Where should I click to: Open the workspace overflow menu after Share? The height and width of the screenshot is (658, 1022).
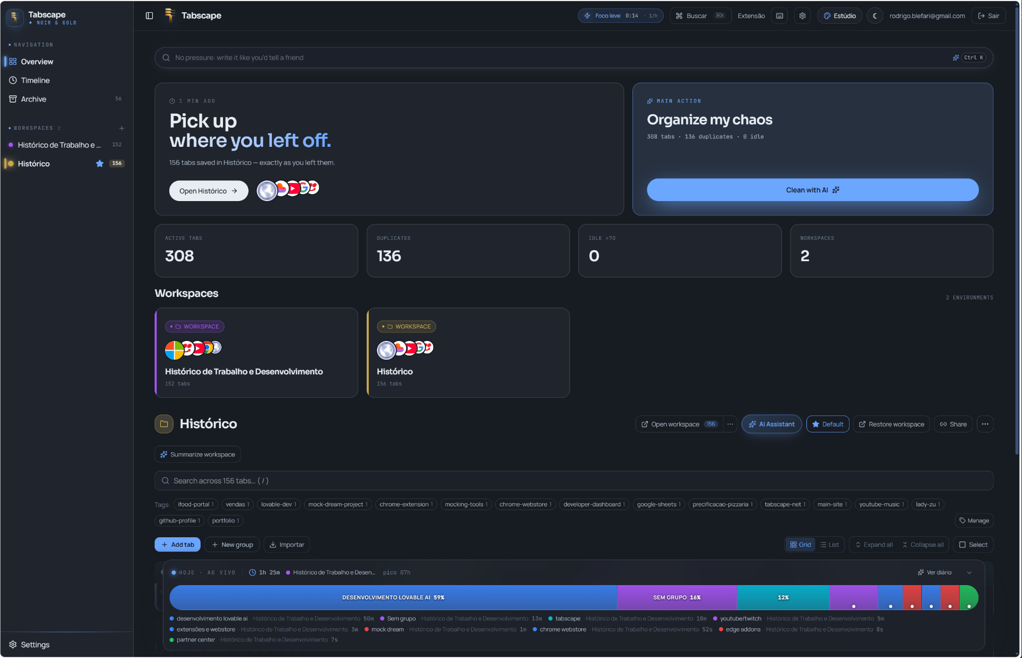[985, 424]
